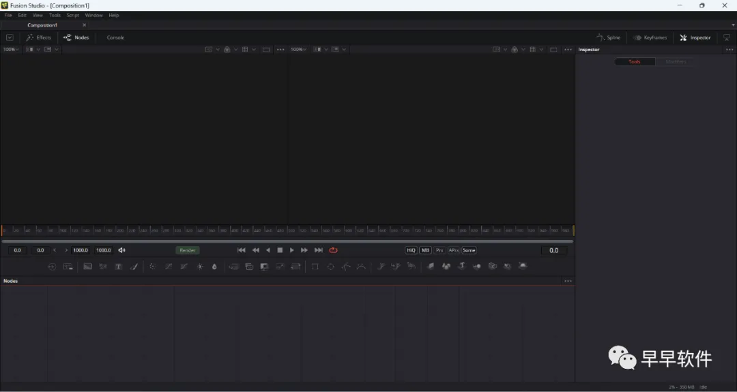Toggle audio mute speaker icon

click(x=121, y=250)
